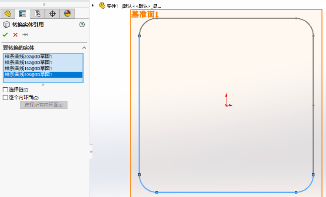Pin the PropertyManager with pushpin icon

click(25, 34)
